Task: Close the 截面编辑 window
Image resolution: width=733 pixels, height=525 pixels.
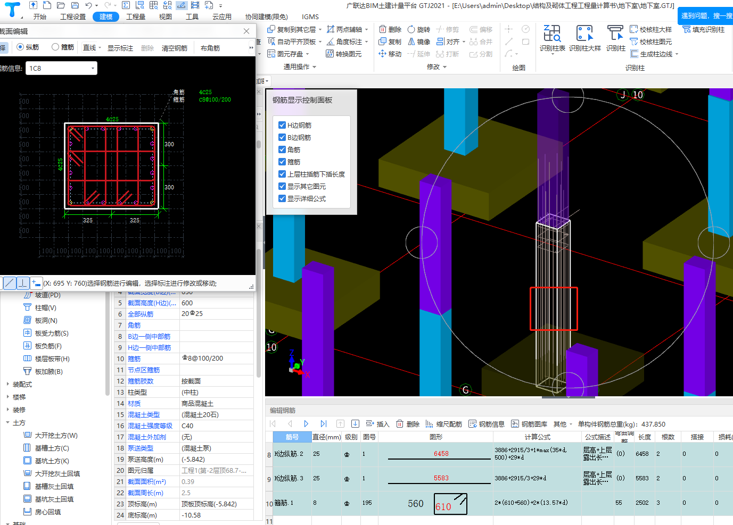Action: [x=246, y=31]
